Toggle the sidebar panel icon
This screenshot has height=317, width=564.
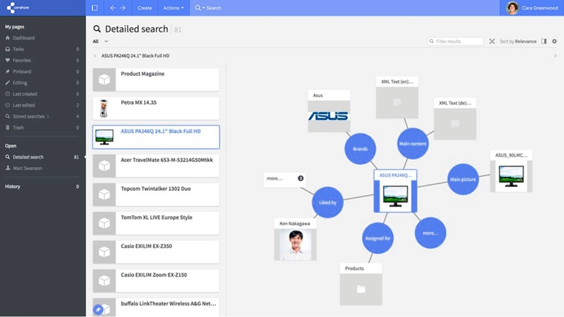coord(95,7)
